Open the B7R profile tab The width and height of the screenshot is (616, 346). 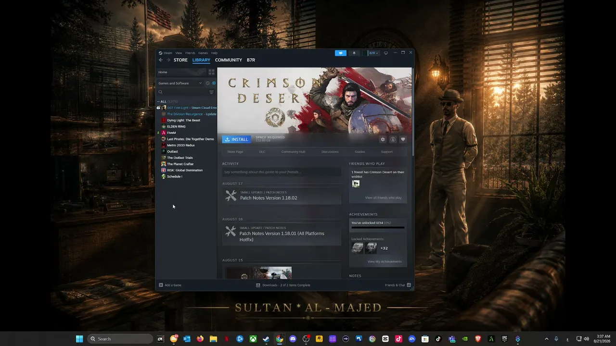click(x=251, y=60)
